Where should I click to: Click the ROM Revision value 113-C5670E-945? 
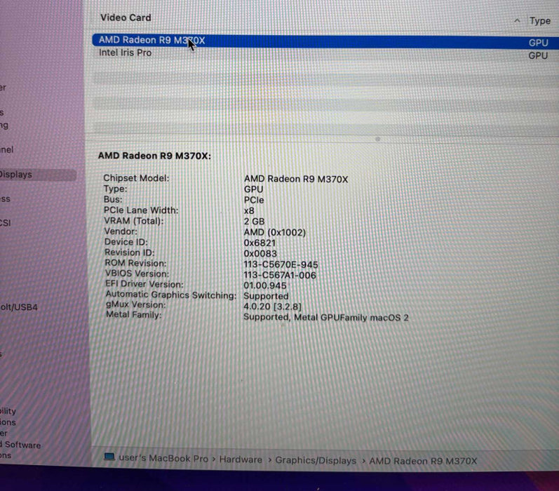(x=281, y=264)
